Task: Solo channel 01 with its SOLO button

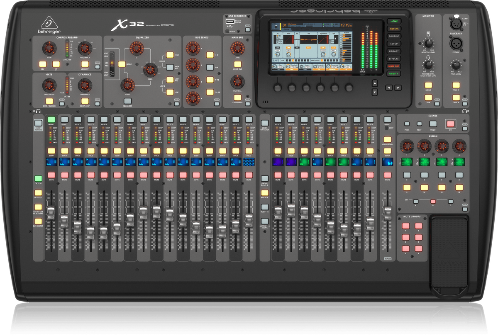Action: pyautogui.click(x=51, y=150)
